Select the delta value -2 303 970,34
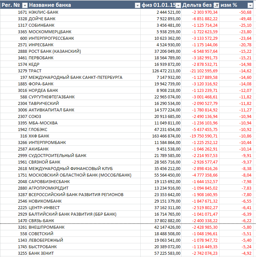 tap(200, 12)
